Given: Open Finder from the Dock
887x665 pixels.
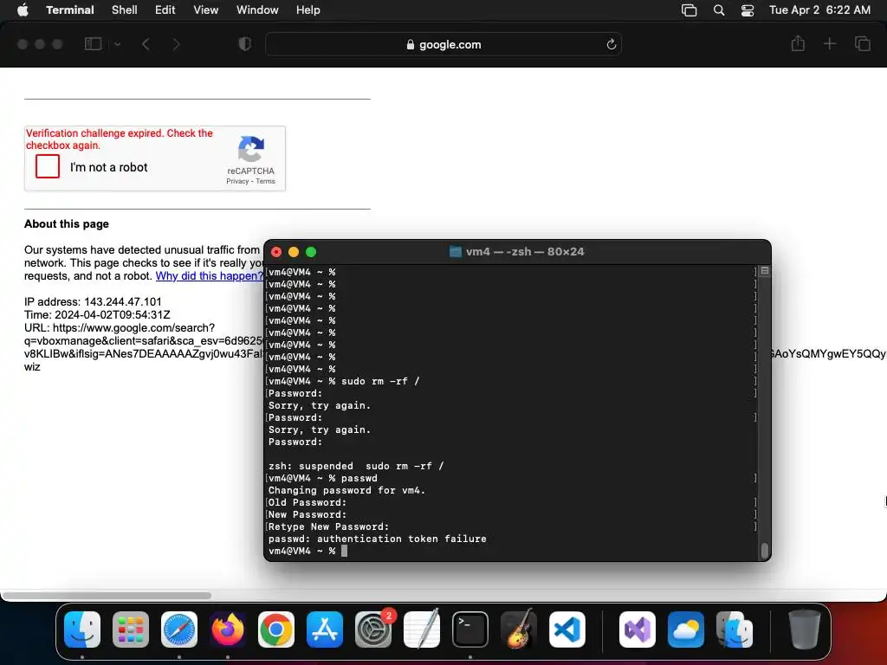Looking at the screenshot, I should click(x=82, y=629).
